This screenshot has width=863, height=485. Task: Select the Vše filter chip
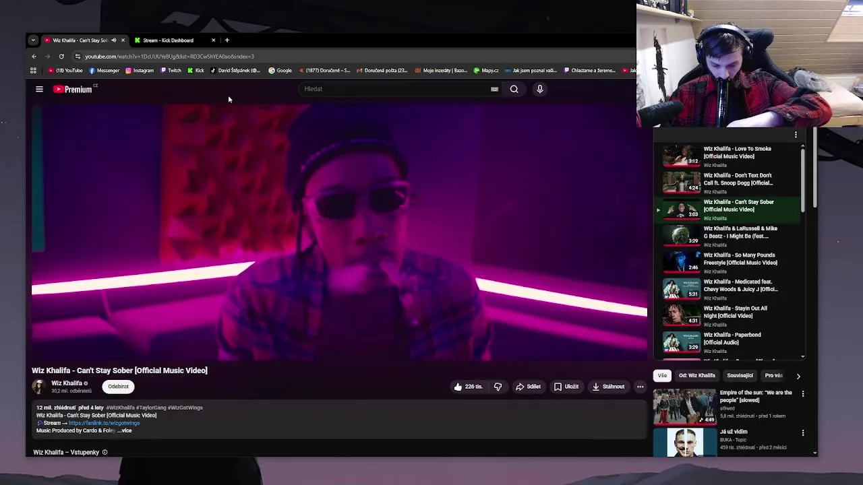pyautogui.click(x=662, y=376)
